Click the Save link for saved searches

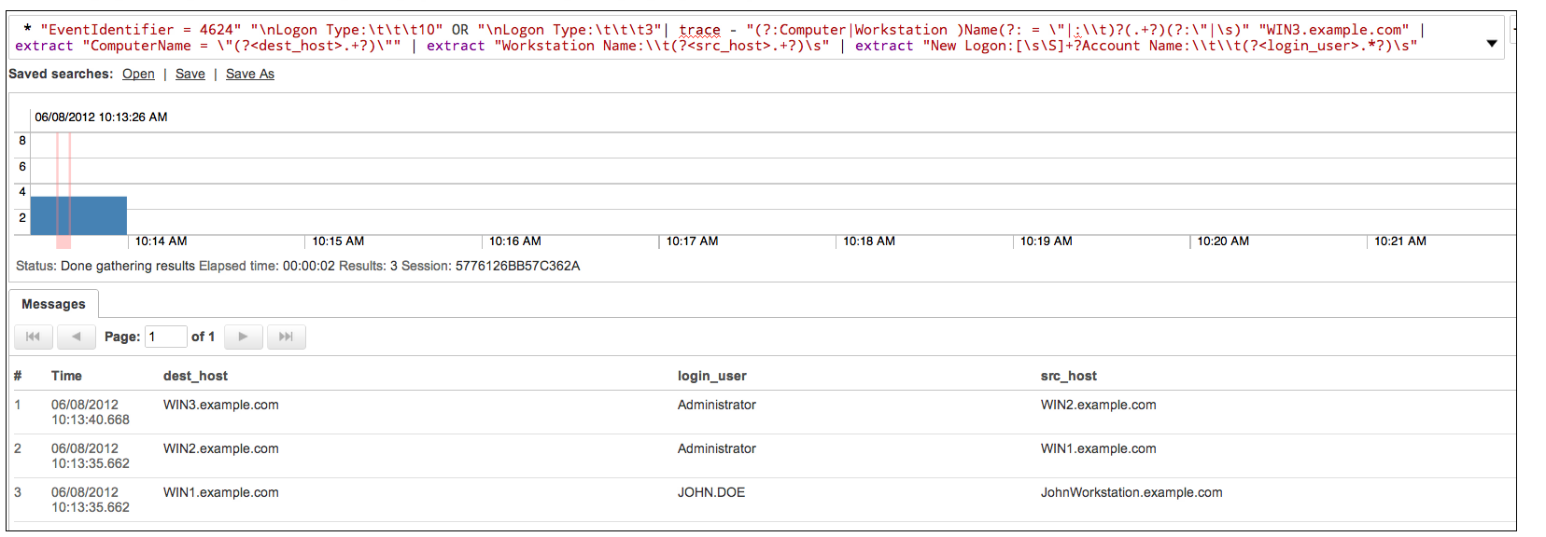190,74
